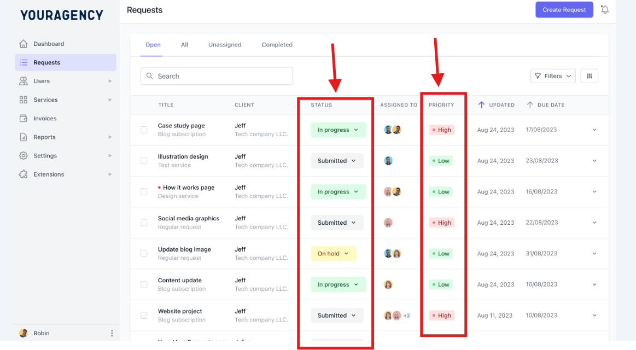Select the Extensions puzzle icon
Screen dimensions: 636x350
(24, 174)
